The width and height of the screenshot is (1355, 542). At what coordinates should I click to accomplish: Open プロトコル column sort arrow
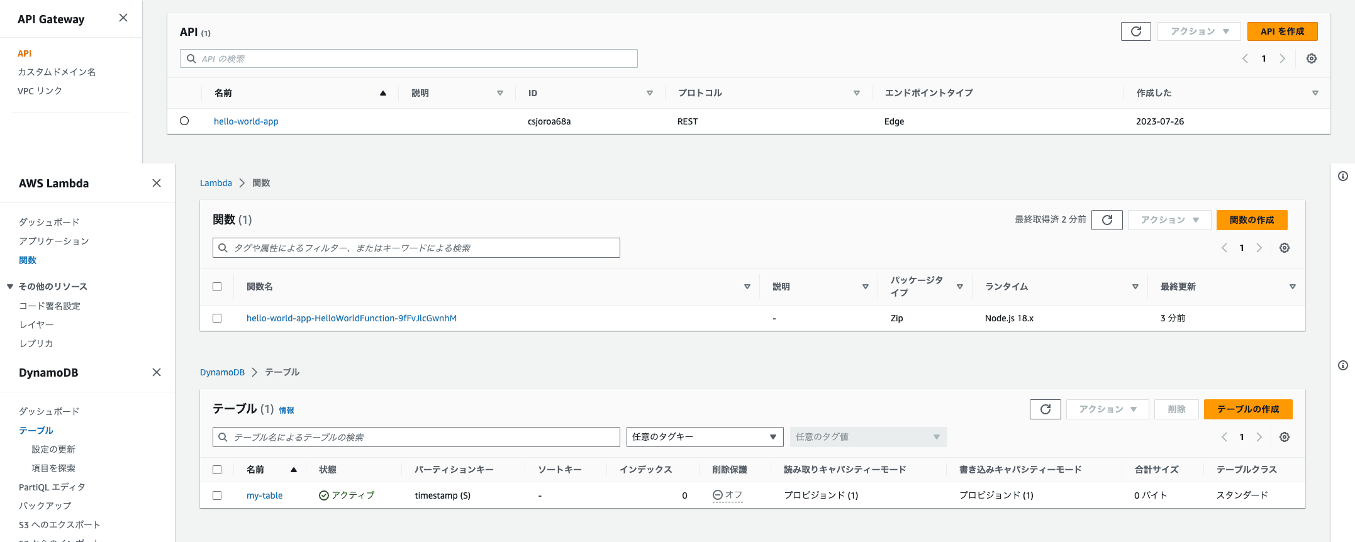pyautogui.click(x=856, y=93)
